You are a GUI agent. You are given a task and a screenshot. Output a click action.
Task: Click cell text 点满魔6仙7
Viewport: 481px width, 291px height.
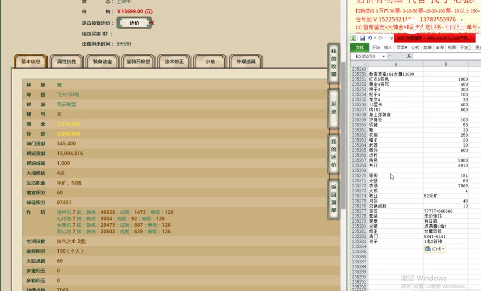(x=435, y=226)
